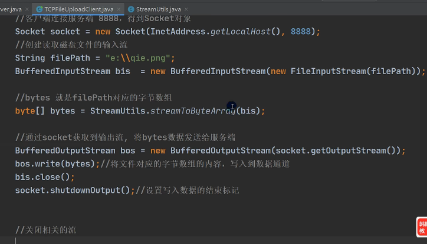Image resolution: width=427 pixels, height=244 pixels.
Task: Click the port number 8888 in the Socket constructor
Action: [301, 32]
